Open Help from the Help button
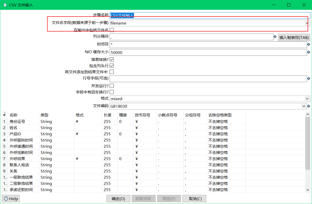The height and width of the screenshot is (204, 312). tap(11, 199)
